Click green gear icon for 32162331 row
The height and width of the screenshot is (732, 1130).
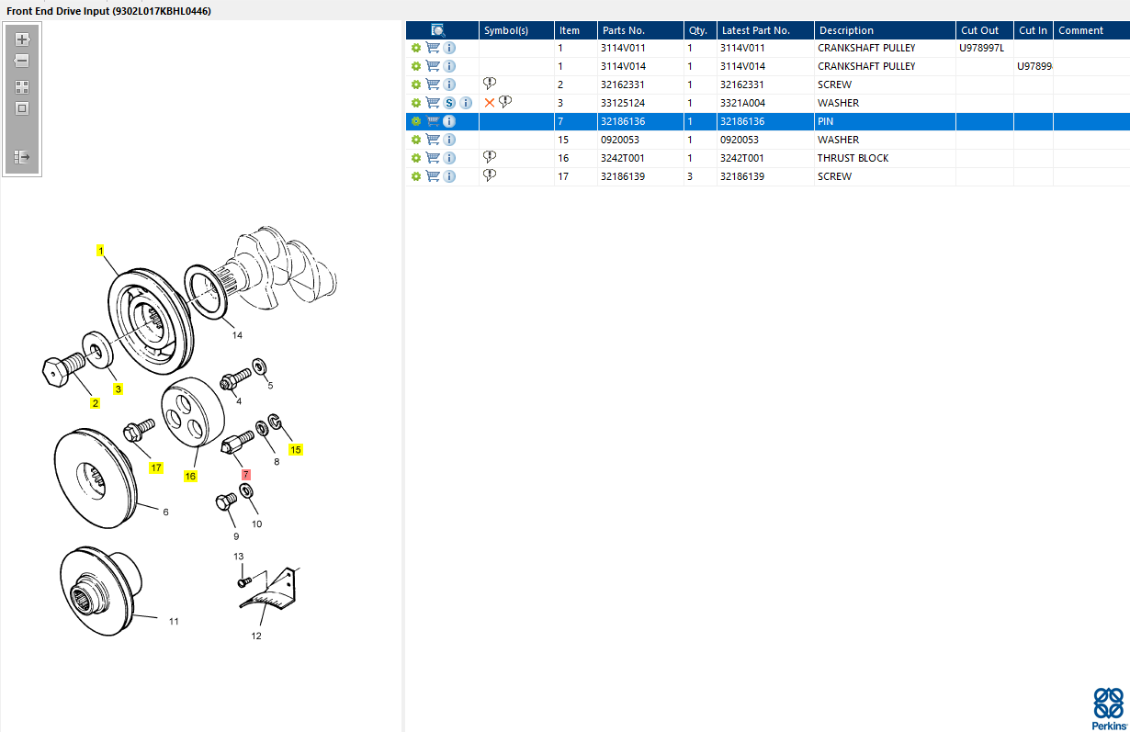tap(416, 84)
